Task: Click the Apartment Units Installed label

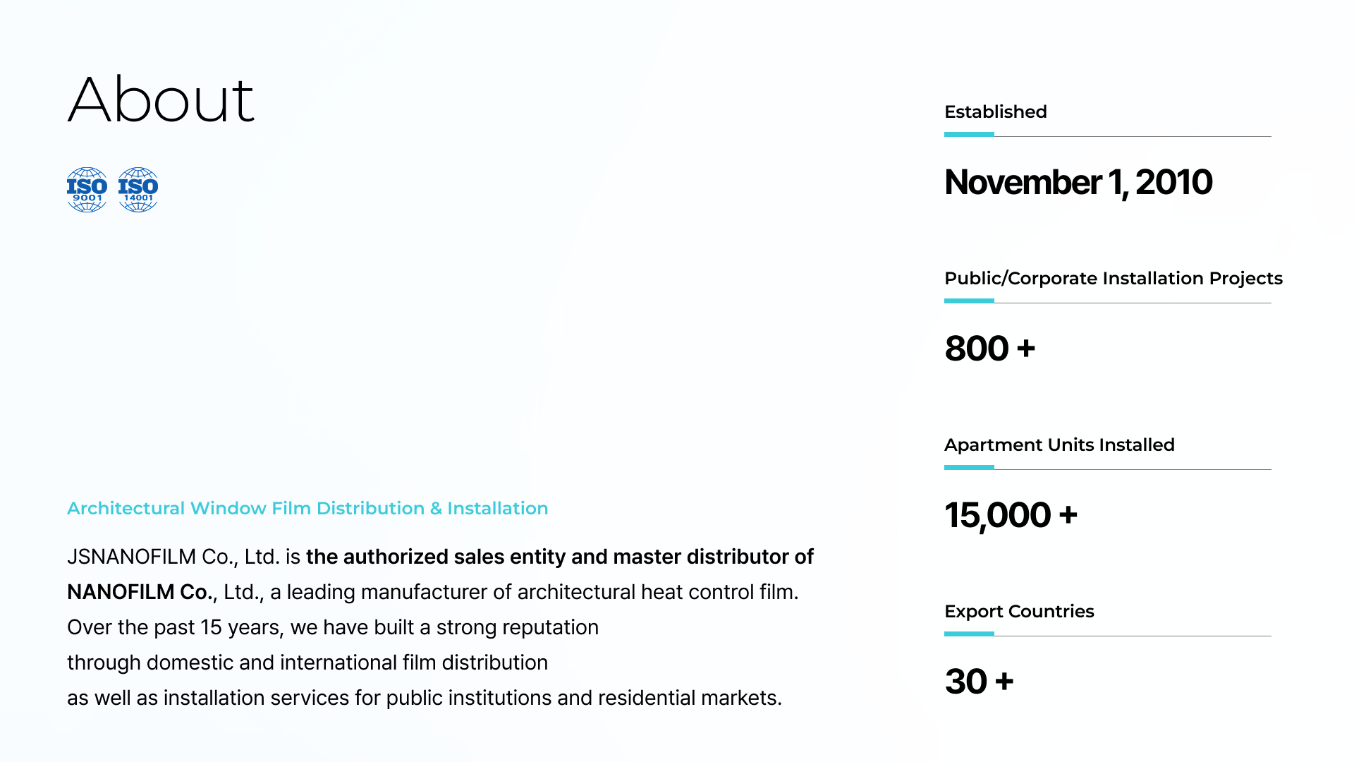Action: (x=1059, y=445)
